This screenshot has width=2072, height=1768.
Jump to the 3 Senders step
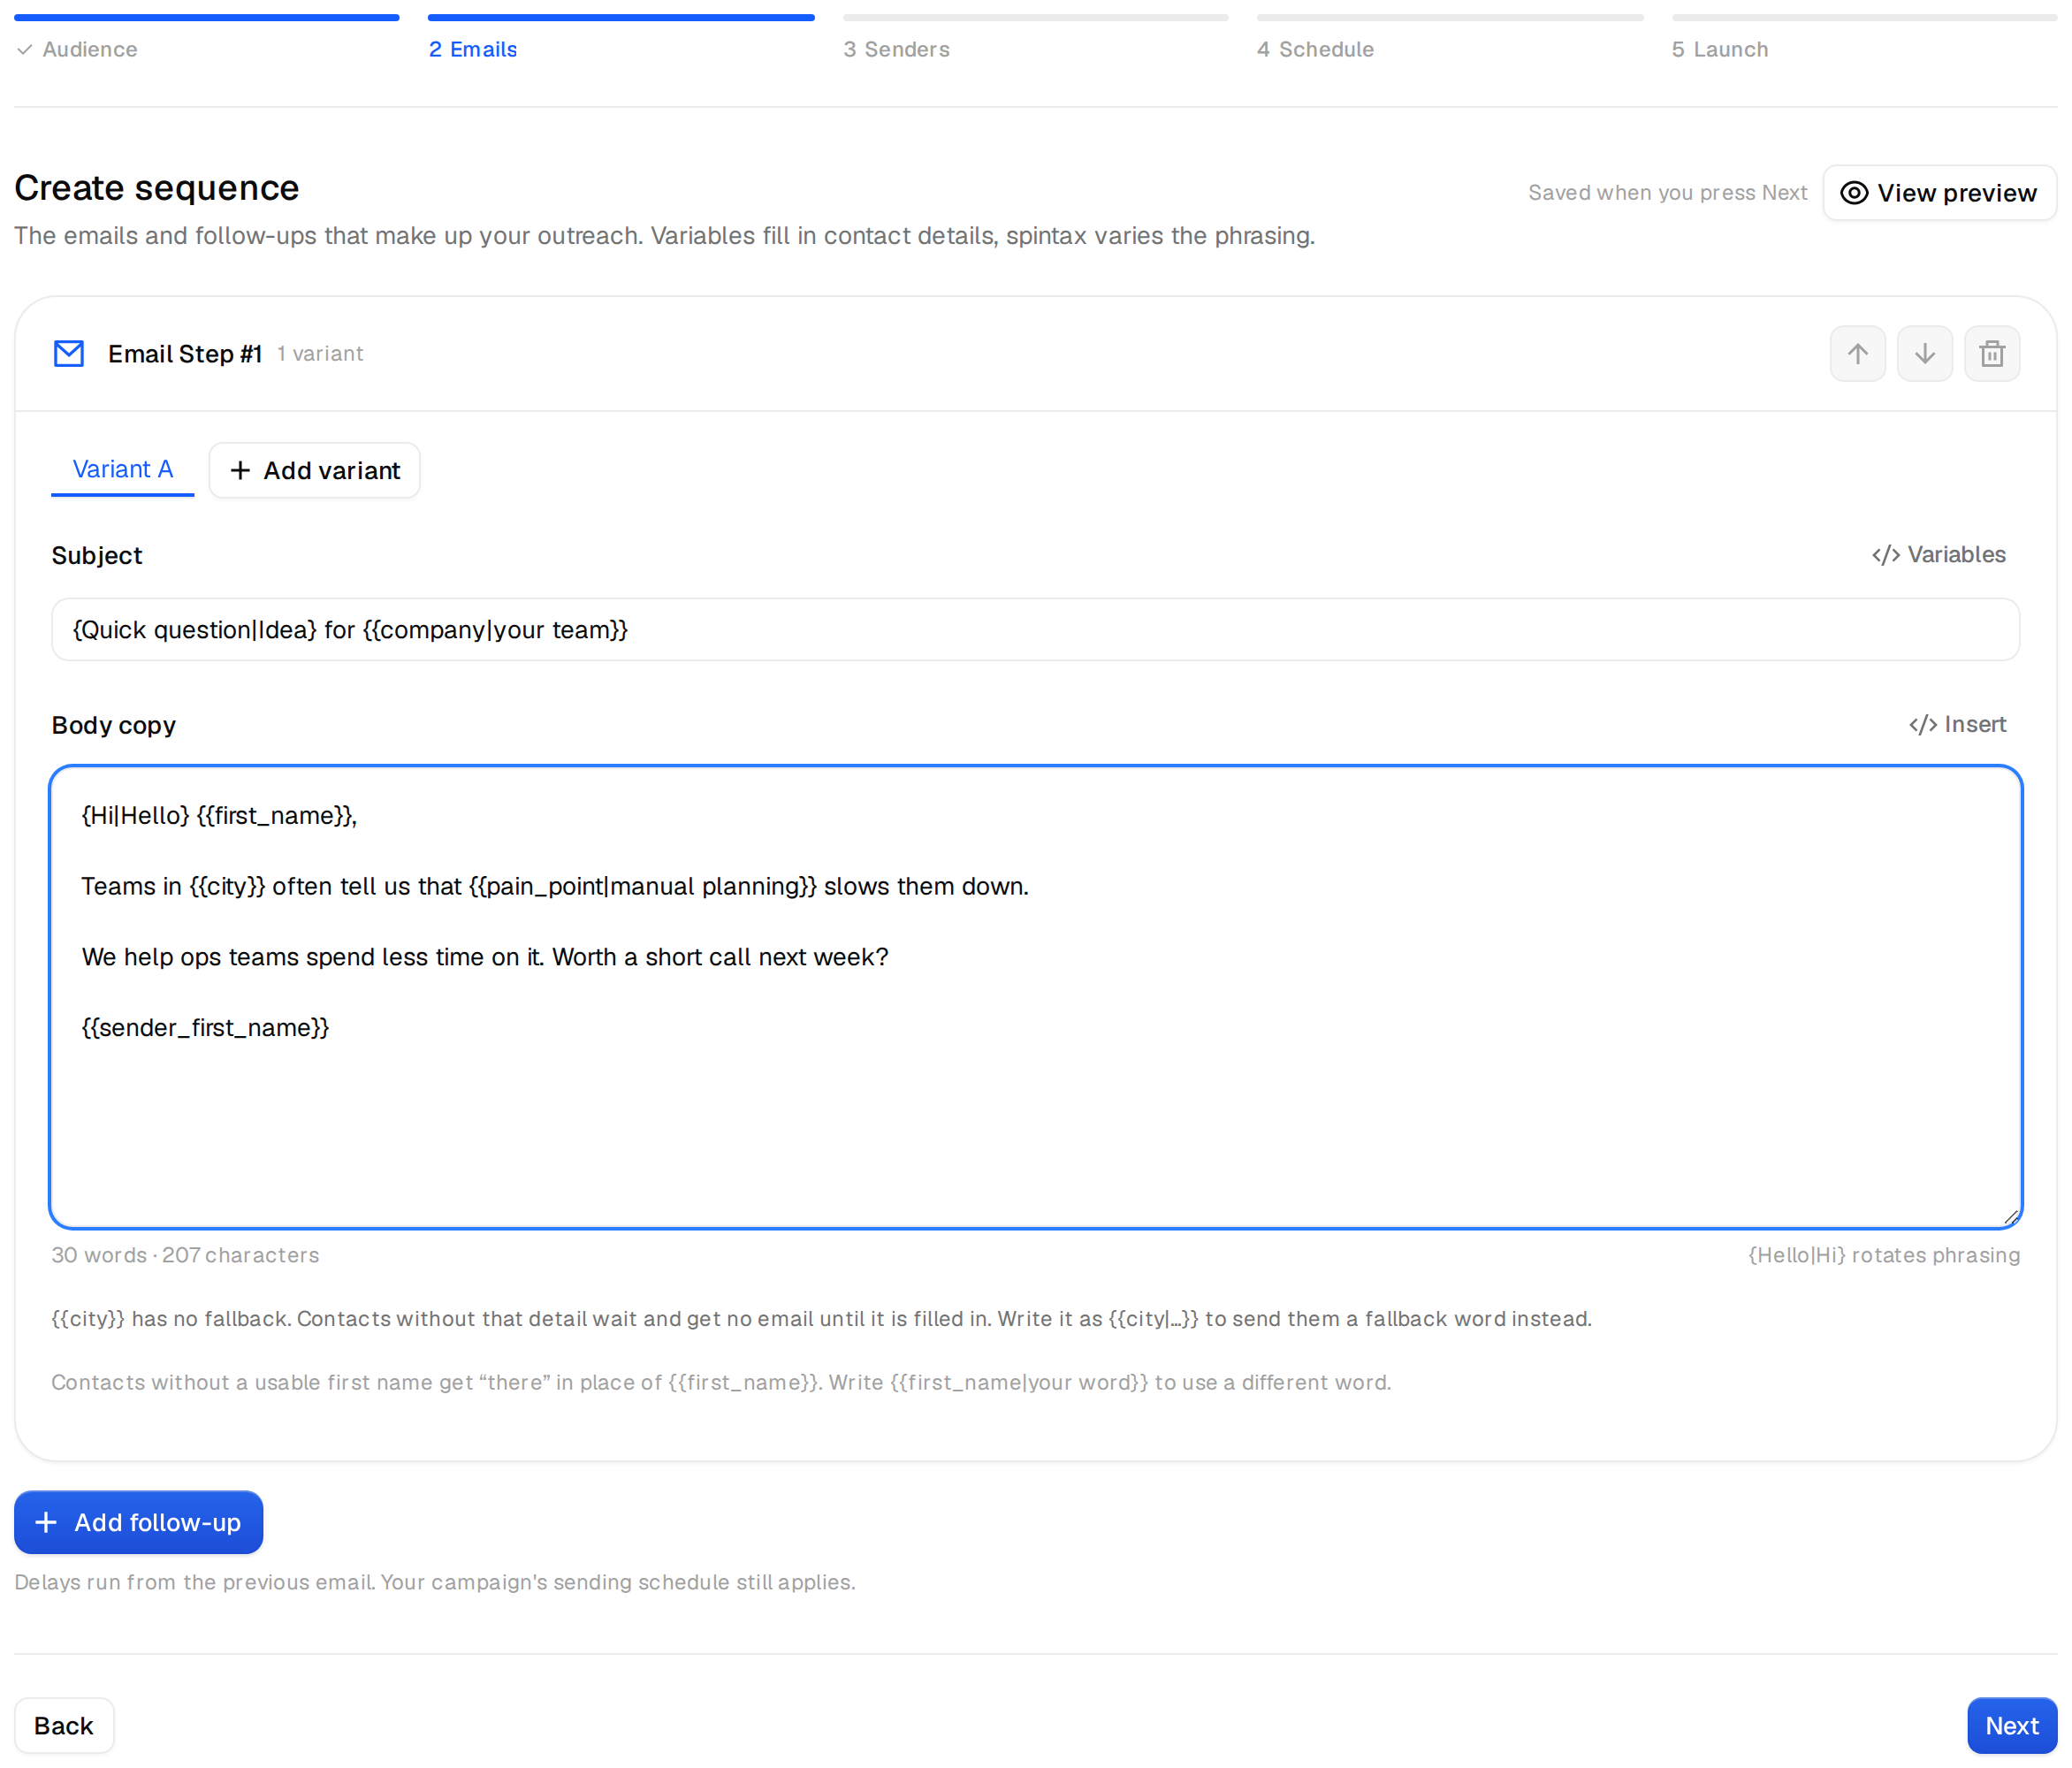1035,38
